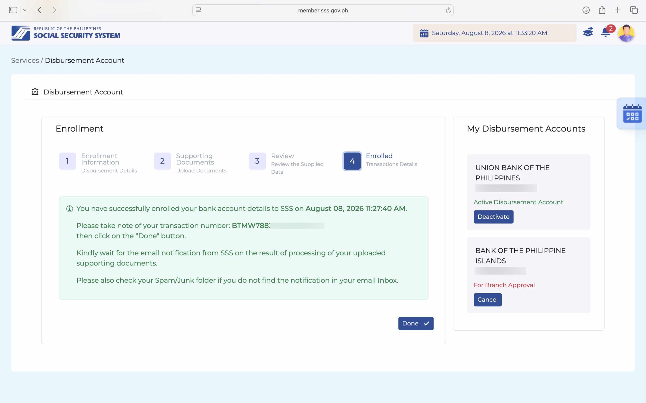The width and height of the screenshot is (646, 403).
Task: Click Union Bank of the Philippines name
Action: click(x=512, y=173)
